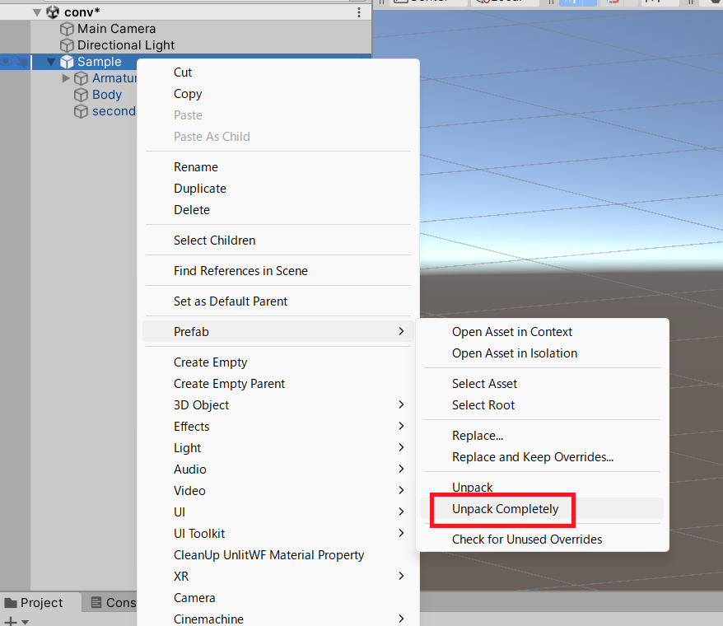Image resolution: width=723 pixels, height=626 pixels.
Task: Click the Armature object cube icon
Action: pyautogui.click(x=81, y=78)
